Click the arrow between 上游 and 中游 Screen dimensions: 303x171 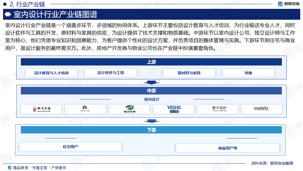tap(151, 82)
